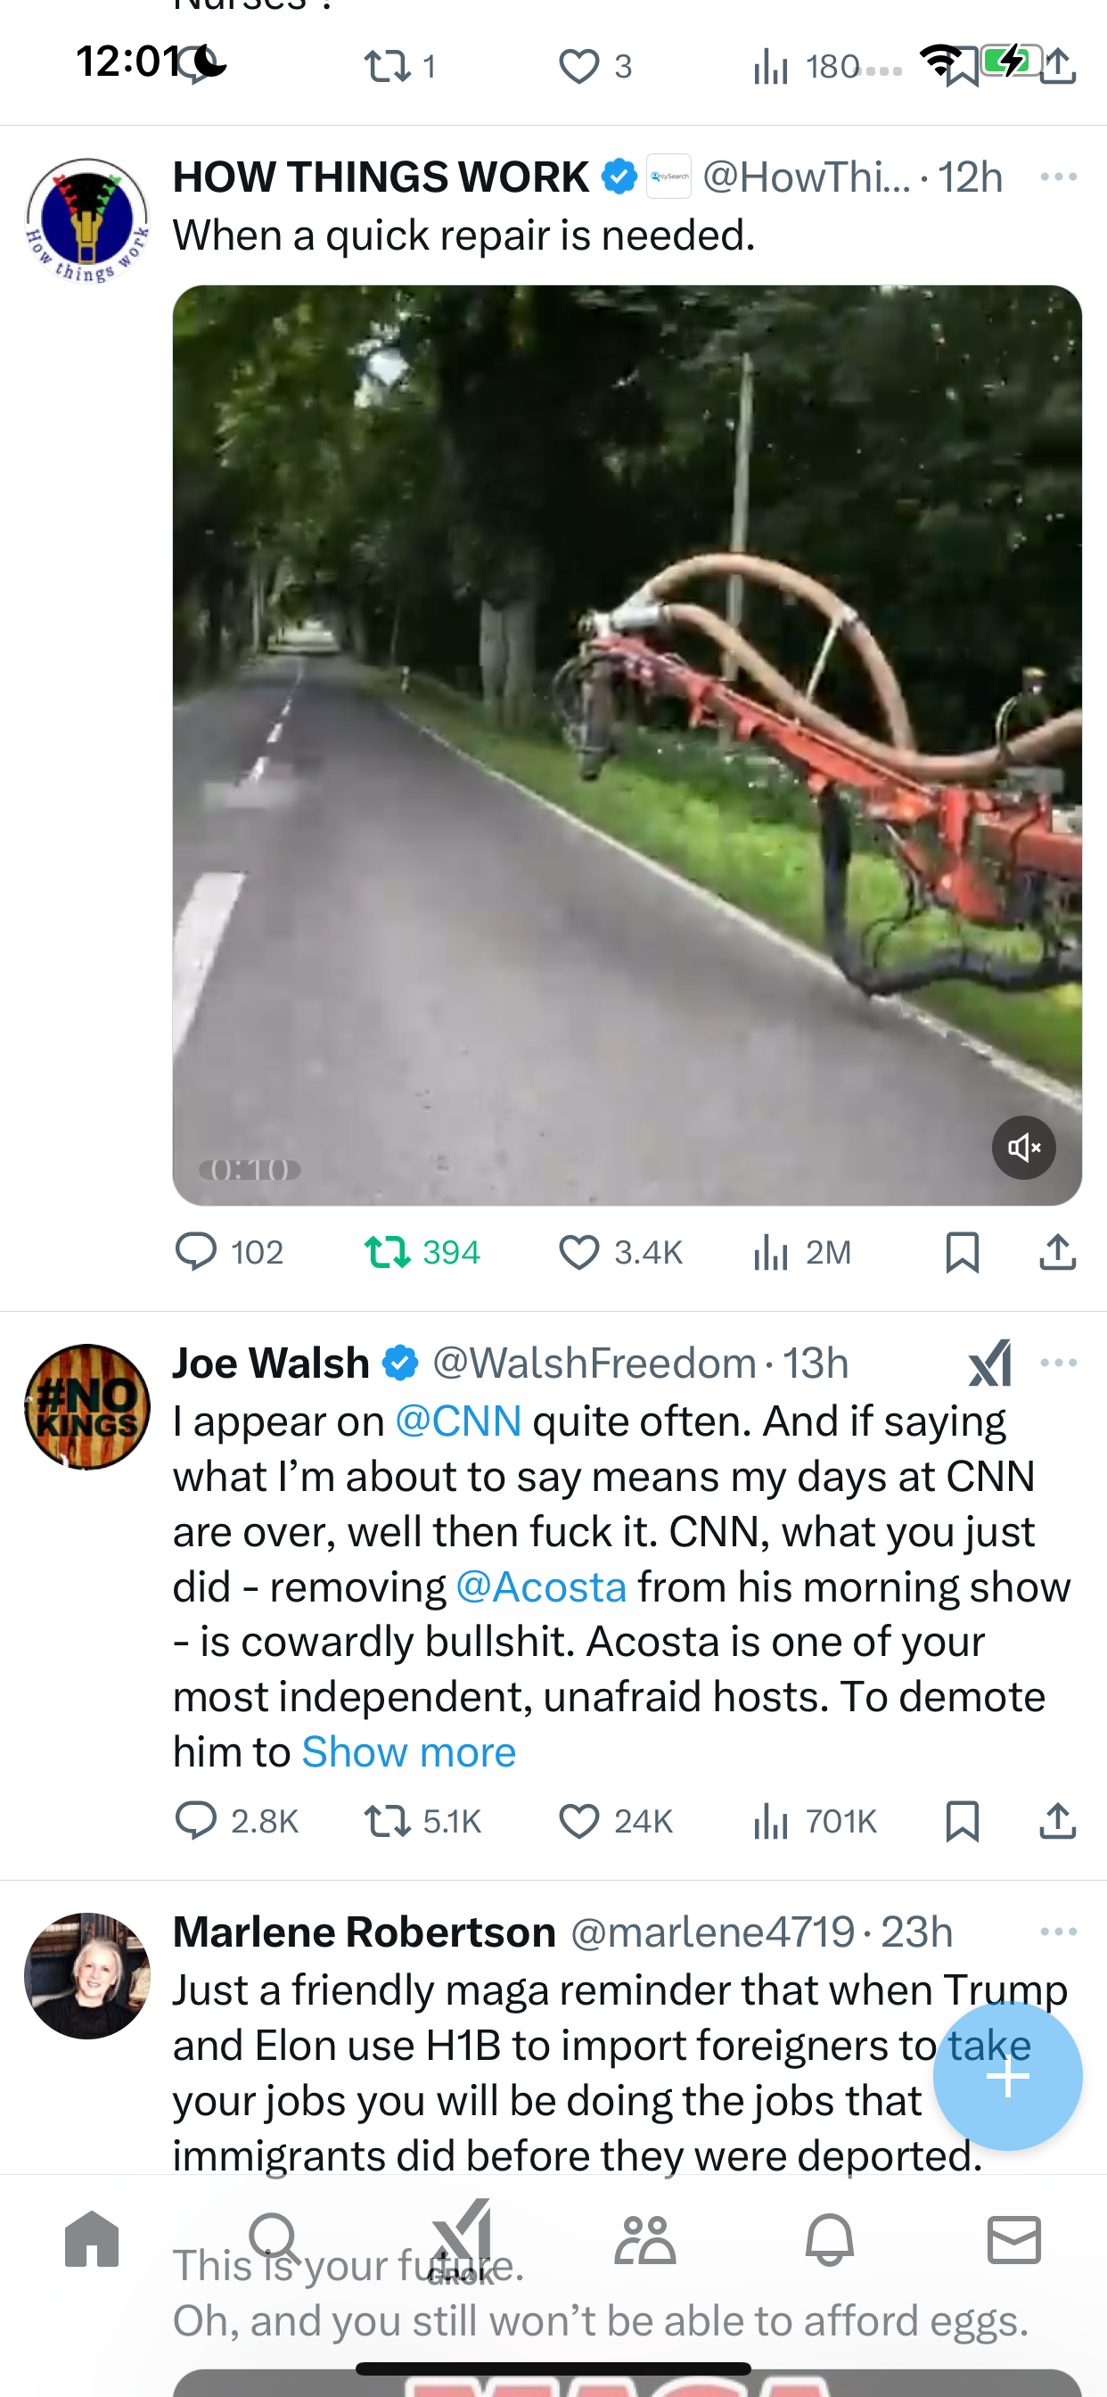Open more options on Joe Walsh post
This screenshot has width=1107, height=2397.
1059,1363
